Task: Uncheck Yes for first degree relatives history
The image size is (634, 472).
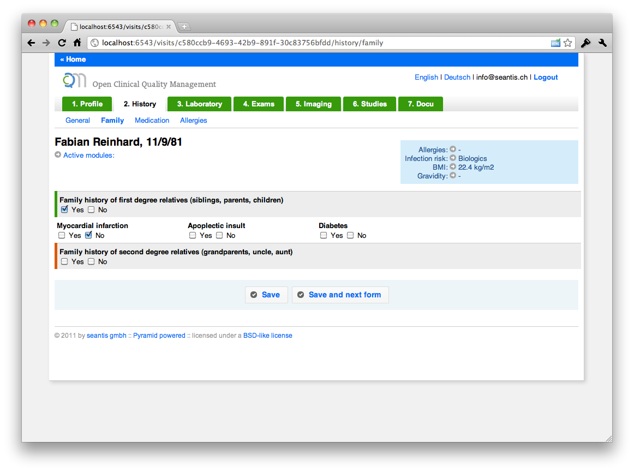Action: (64, 210)
